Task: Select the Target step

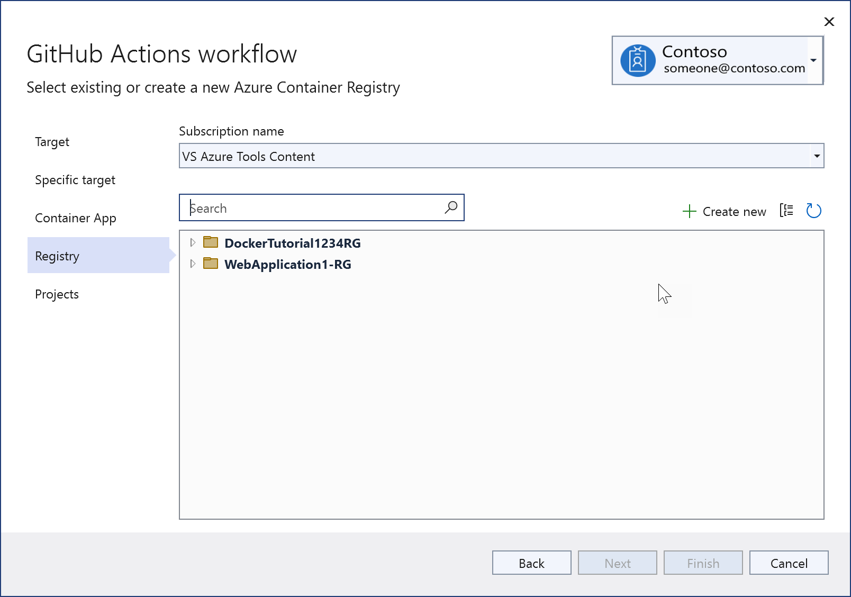Action: click(52, 141)
